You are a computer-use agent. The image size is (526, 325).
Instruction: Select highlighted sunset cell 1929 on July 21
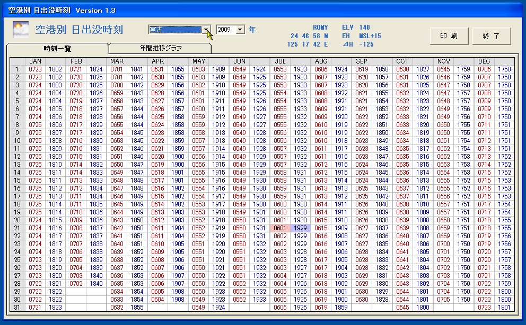coord(300,228)
